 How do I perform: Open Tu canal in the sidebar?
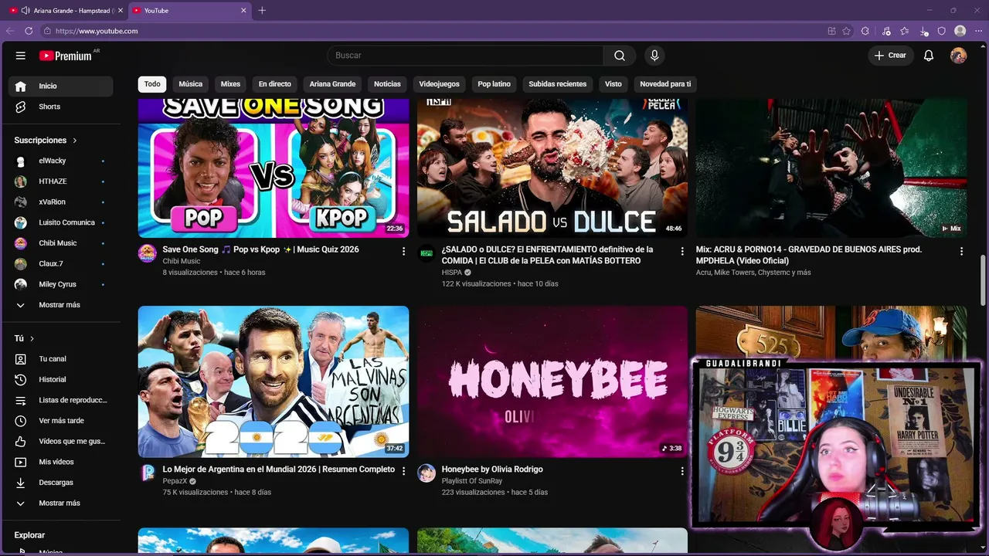(60, 359)
